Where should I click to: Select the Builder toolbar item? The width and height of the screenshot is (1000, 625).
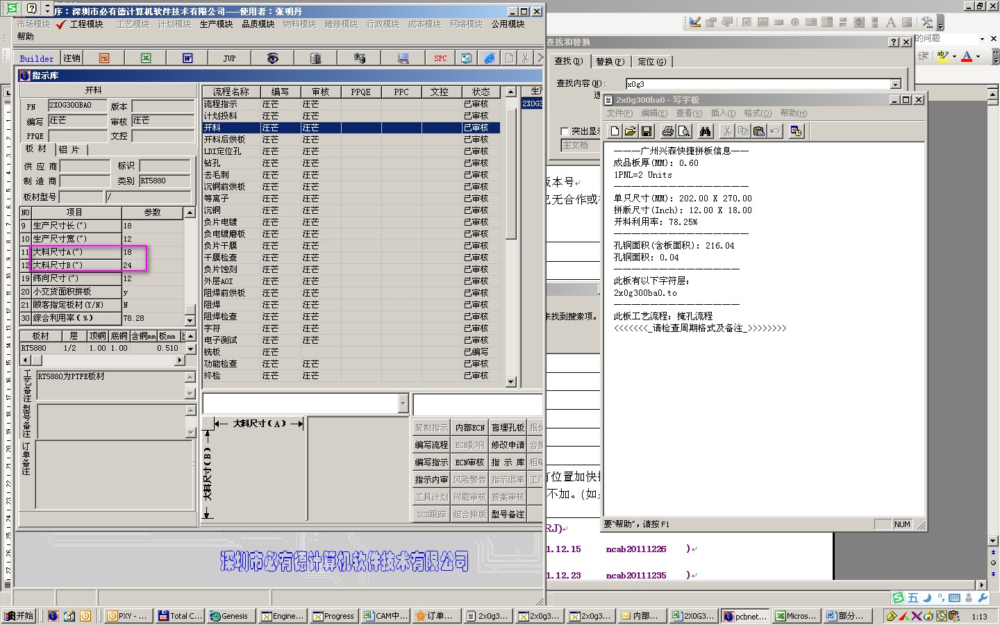(x=37, y=58)
